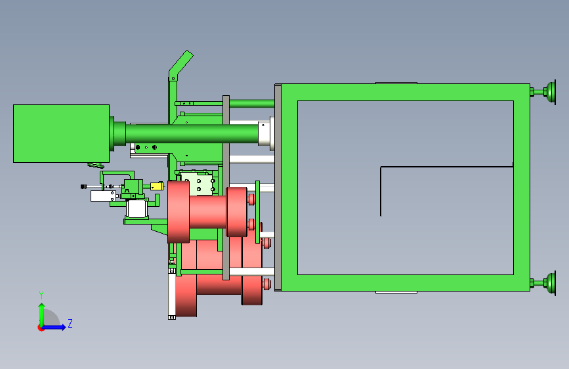569x369 pixels.
Task: Select the long green horizontal shaft cylinder
Action: click(x=192, y=134)
